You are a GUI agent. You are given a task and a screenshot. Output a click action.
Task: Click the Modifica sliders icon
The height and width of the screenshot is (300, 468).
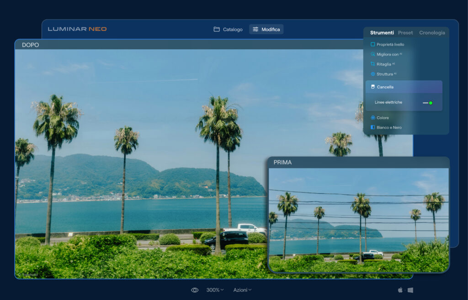pos(255,29)
